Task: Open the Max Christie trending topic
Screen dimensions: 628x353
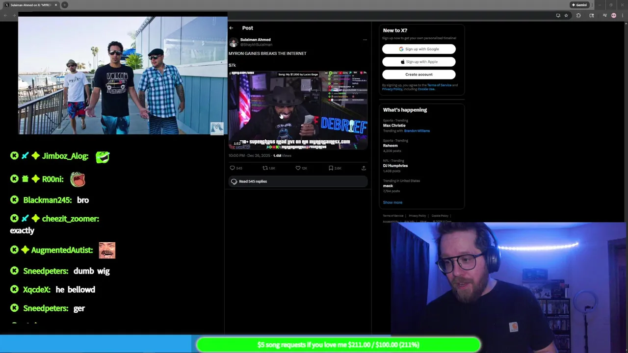Action: (x=394, y=126)
